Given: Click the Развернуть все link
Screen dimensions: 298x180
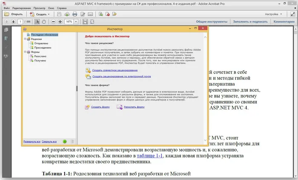Looking at the screenshot, I should (32, 142).
